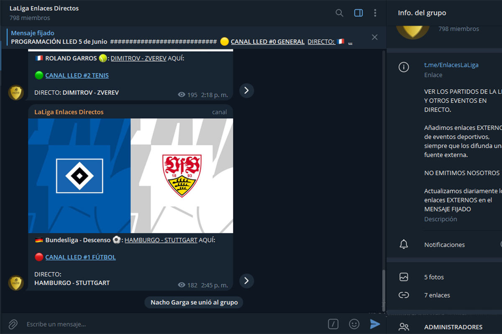View the 7 enlaces shared in the group

click(437, 295)
